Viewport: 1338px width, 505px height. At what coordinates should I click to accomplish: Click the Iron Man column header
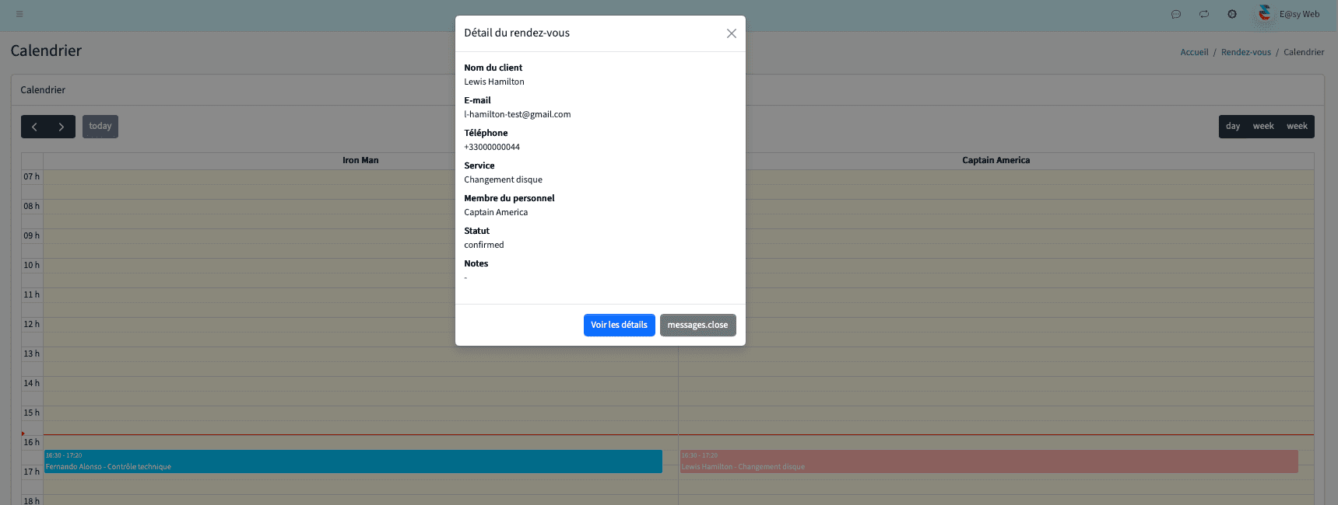[360, 160]
